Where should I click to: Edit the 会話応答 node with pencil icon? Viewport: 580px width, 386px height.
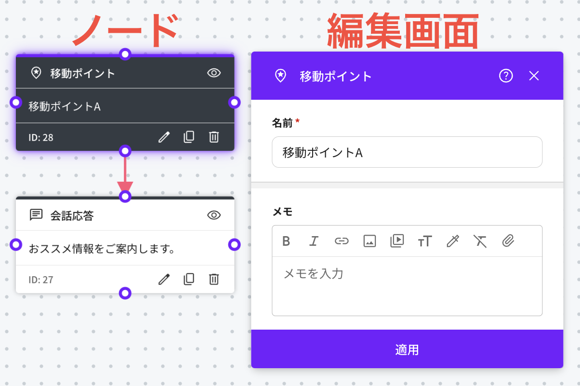point(164,280)
